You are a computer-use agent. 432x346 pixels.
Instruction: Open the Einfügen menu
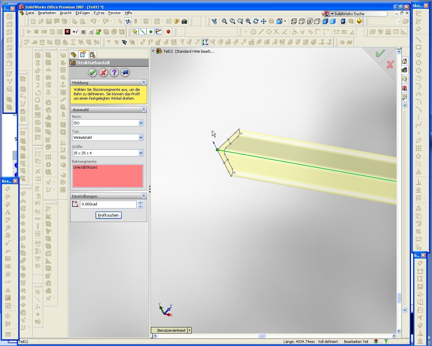tap(83, 13)
